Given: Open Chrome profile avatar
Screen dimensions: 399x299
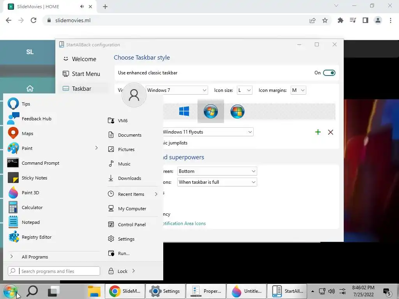Looking at the screenshot, I should click(378, 20).
